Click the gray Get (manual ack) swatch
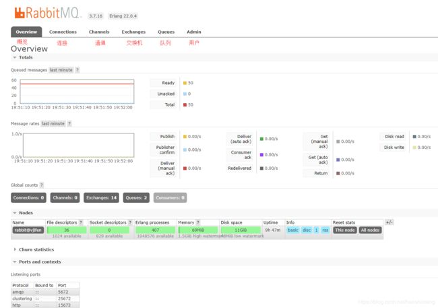 [338, 142]
